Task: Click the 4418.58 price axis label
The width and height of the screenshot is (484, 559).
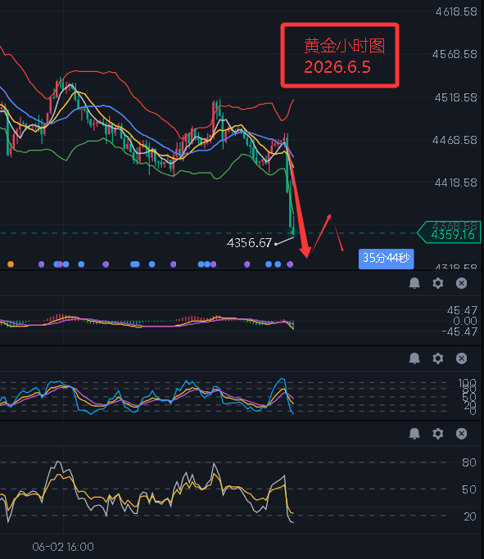Action: point(455,183)
